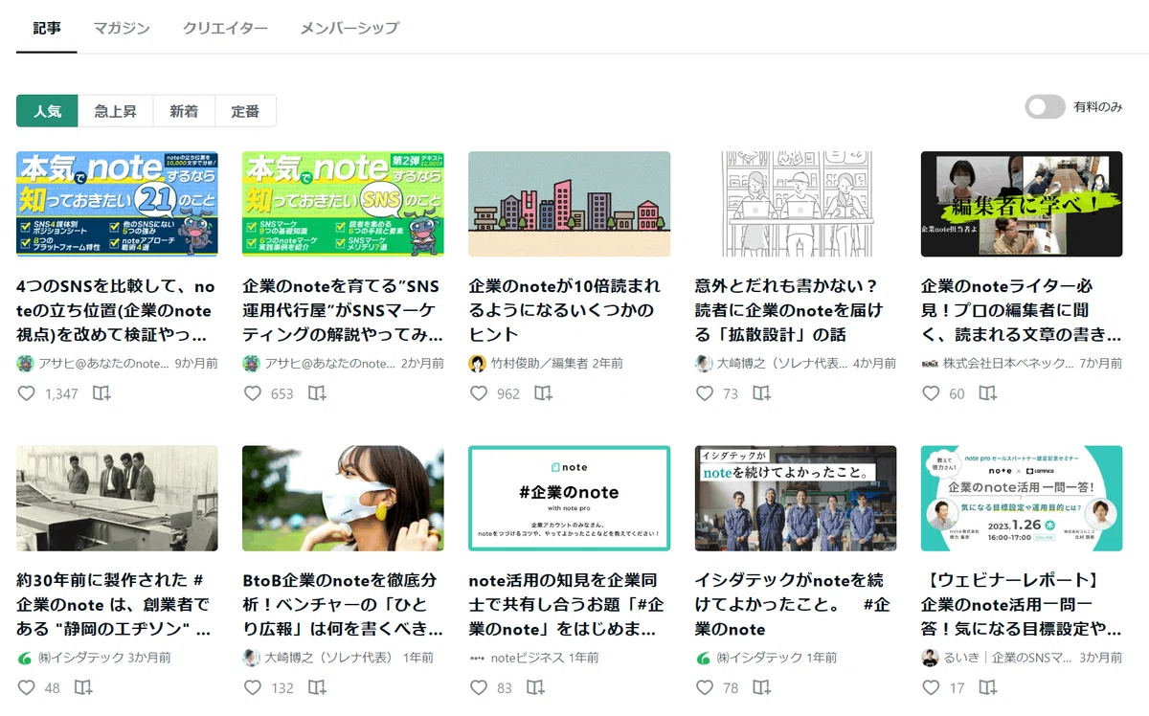The image size is (1149, 716).
Task: Open 株式会社日本ベネックス author logo
Action: pyautogui.click(x=930, y=364)
